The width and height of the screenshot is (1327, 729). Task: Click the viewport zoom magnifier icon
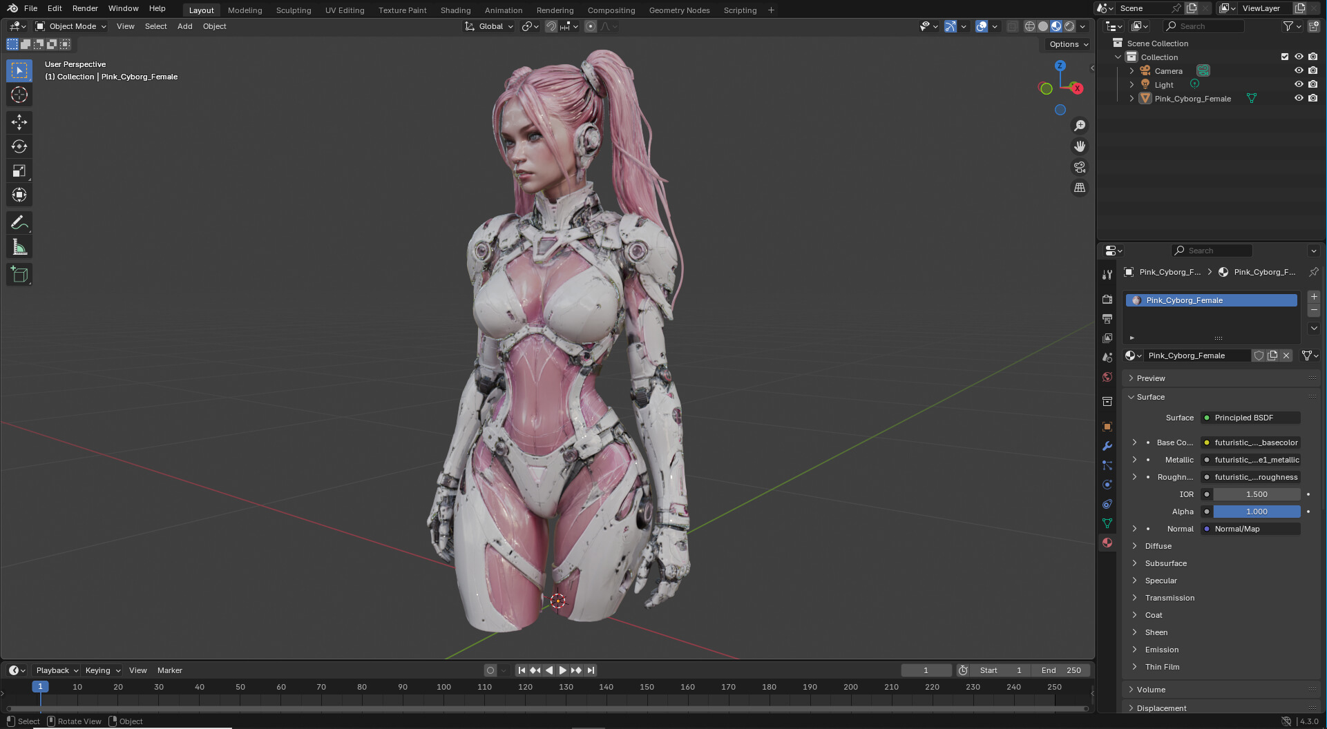pos(1079,126)
